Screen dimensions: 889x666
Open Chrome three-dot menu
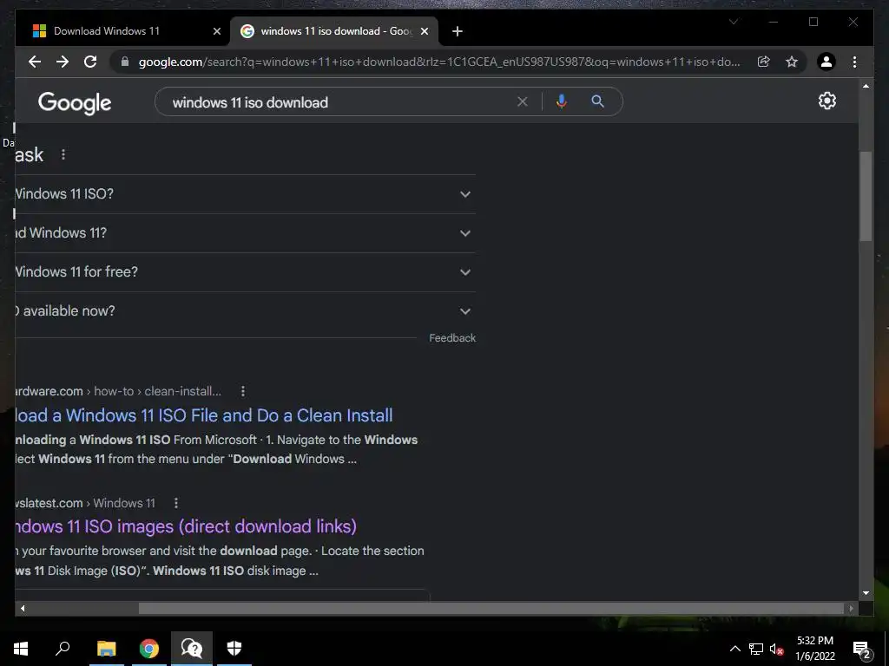854,62
